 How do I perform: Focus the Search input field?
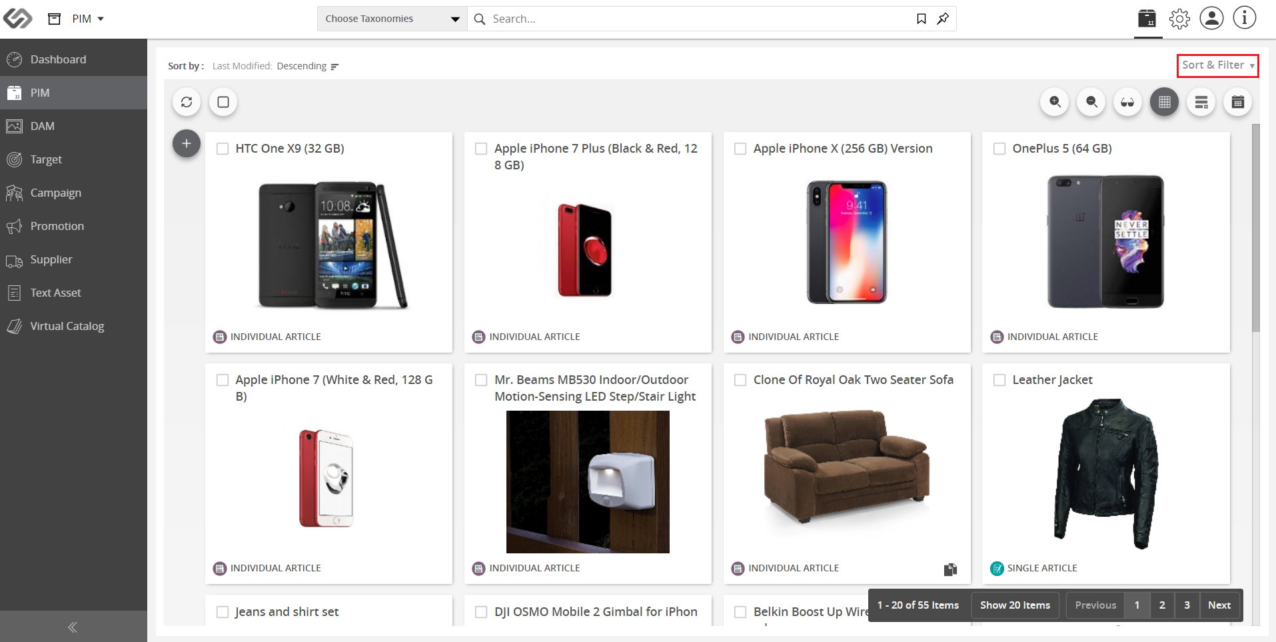click(x=700, y=19)
